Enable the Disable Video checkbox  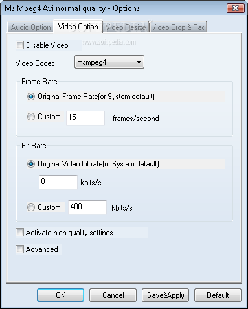(19, 45)
